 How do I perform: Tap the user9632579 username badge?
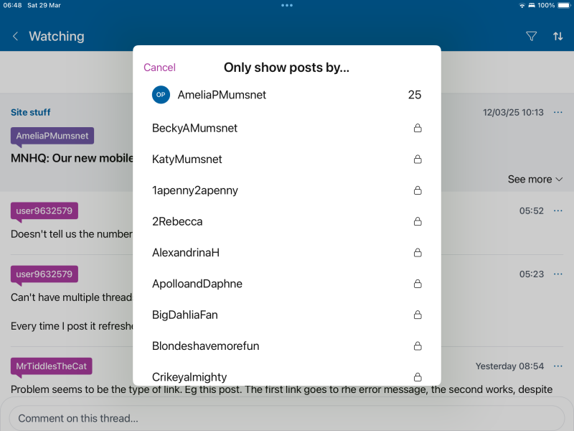pyautogui.click(x=44, y=211)
